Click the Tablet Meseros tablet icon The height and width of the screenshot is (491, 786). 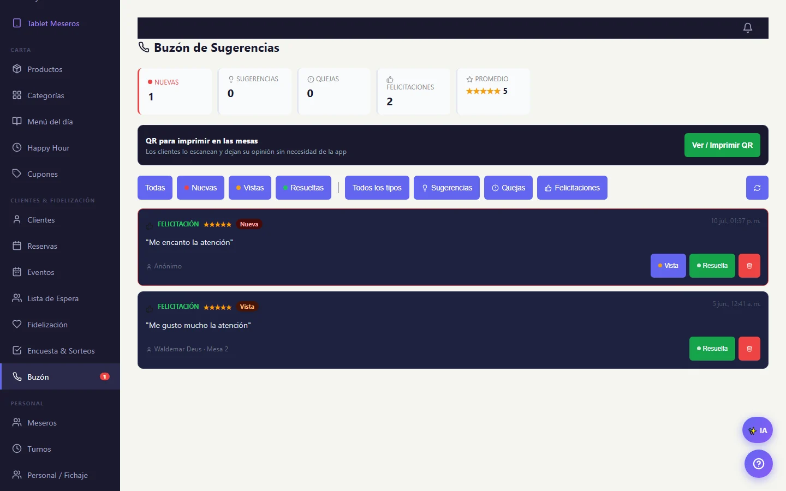tap(17, 23)
